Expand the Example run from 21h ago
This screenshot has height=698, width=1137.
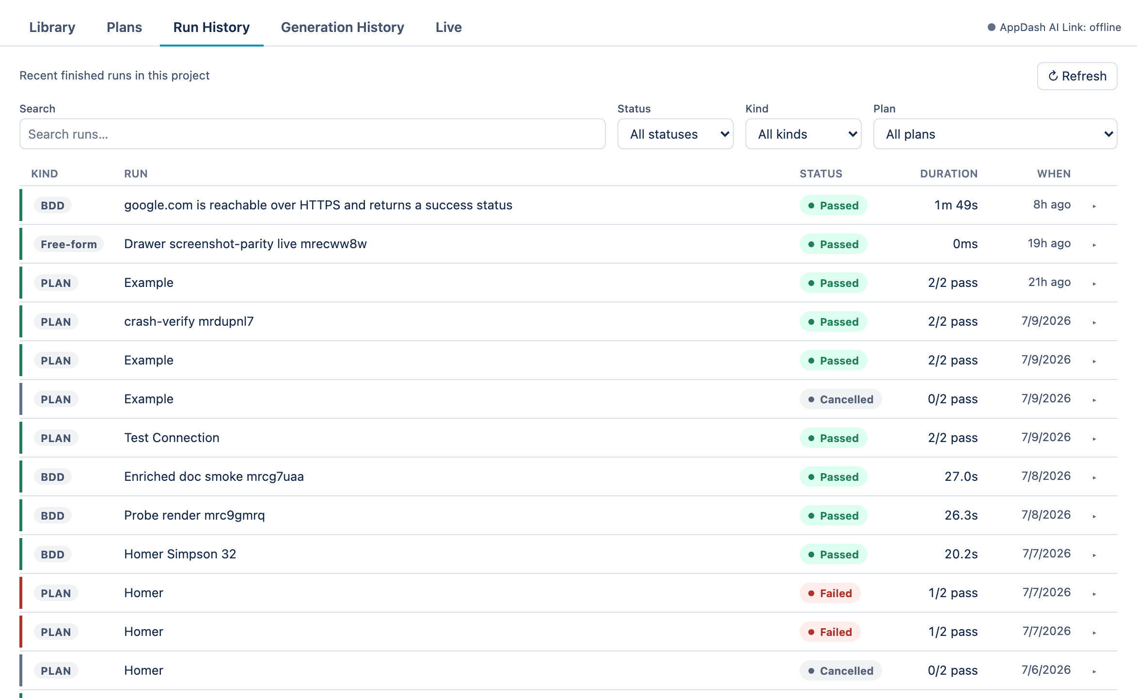tap(1094, 284)
